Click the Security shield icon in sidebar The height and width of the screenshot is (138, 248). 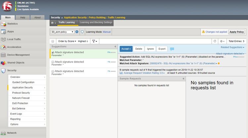3,70
